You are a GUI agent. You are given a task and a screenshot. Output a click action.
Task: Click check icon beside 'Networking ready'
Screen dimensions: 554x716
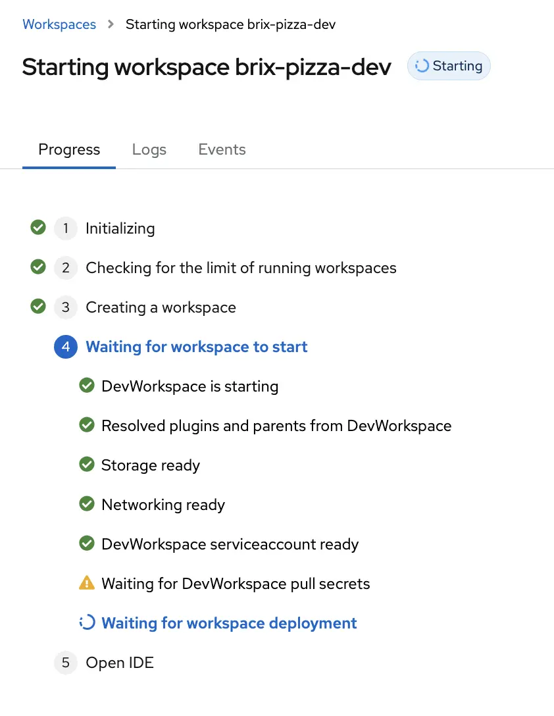[x=87, y=503]
